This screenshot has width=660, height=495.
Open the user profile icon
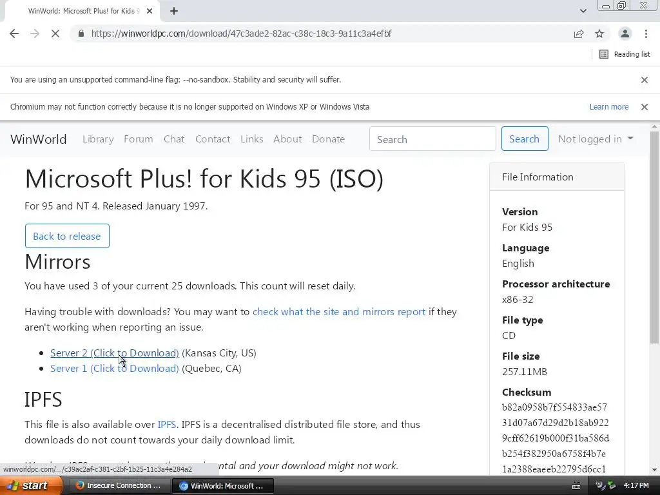pos(625,34)
